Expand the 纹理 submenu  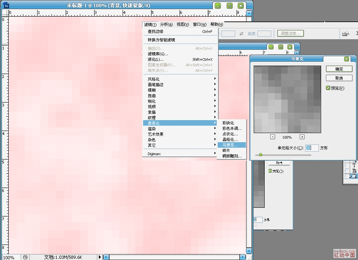point(180,118)
